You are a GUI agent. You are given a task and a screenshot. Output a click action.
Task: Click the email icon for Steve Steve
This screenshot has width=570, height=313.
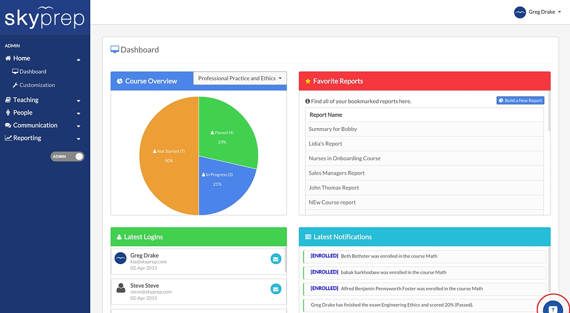click(276, 289)
